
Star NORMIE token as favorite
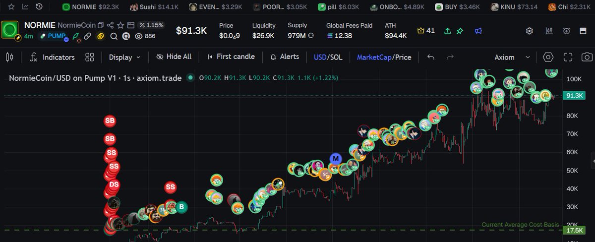pyautogui.click(x=120, y=25)
